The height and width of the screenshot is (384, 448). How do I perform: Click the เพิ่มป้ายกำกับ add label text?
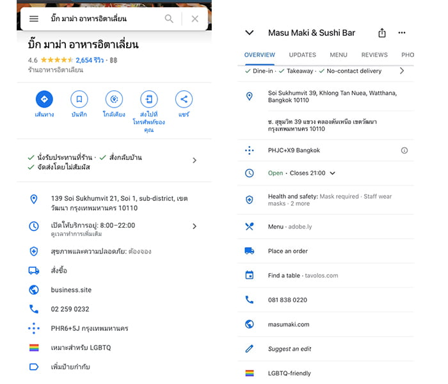[70, 367]
